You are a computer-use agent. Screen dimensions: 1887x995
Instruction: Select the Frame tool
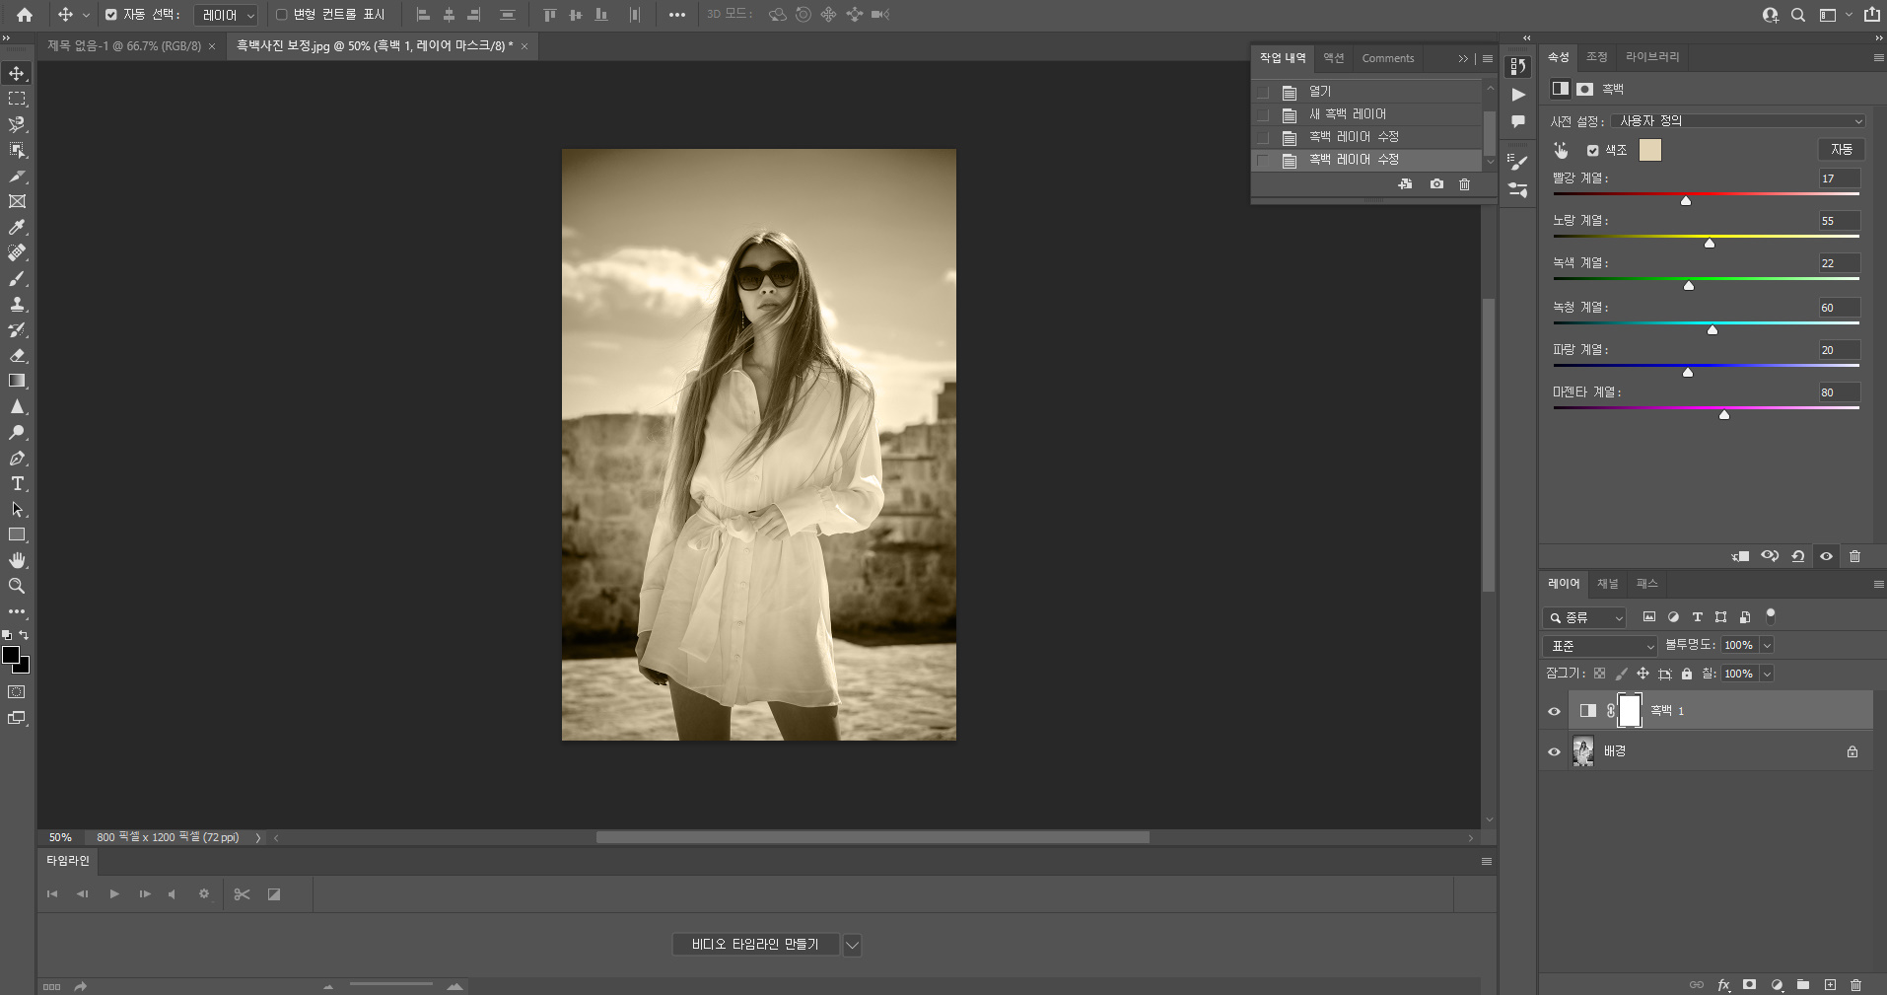17,201
